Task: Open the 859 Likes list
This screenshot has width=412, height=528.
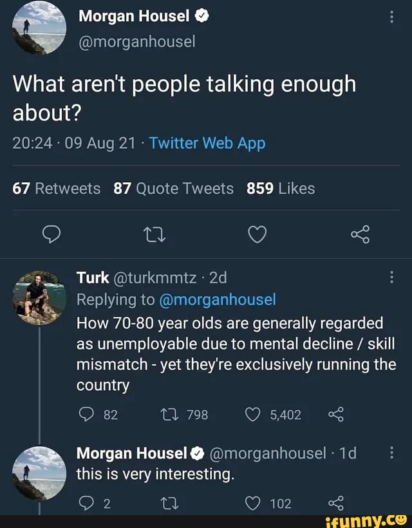Action: coord(281,189)
